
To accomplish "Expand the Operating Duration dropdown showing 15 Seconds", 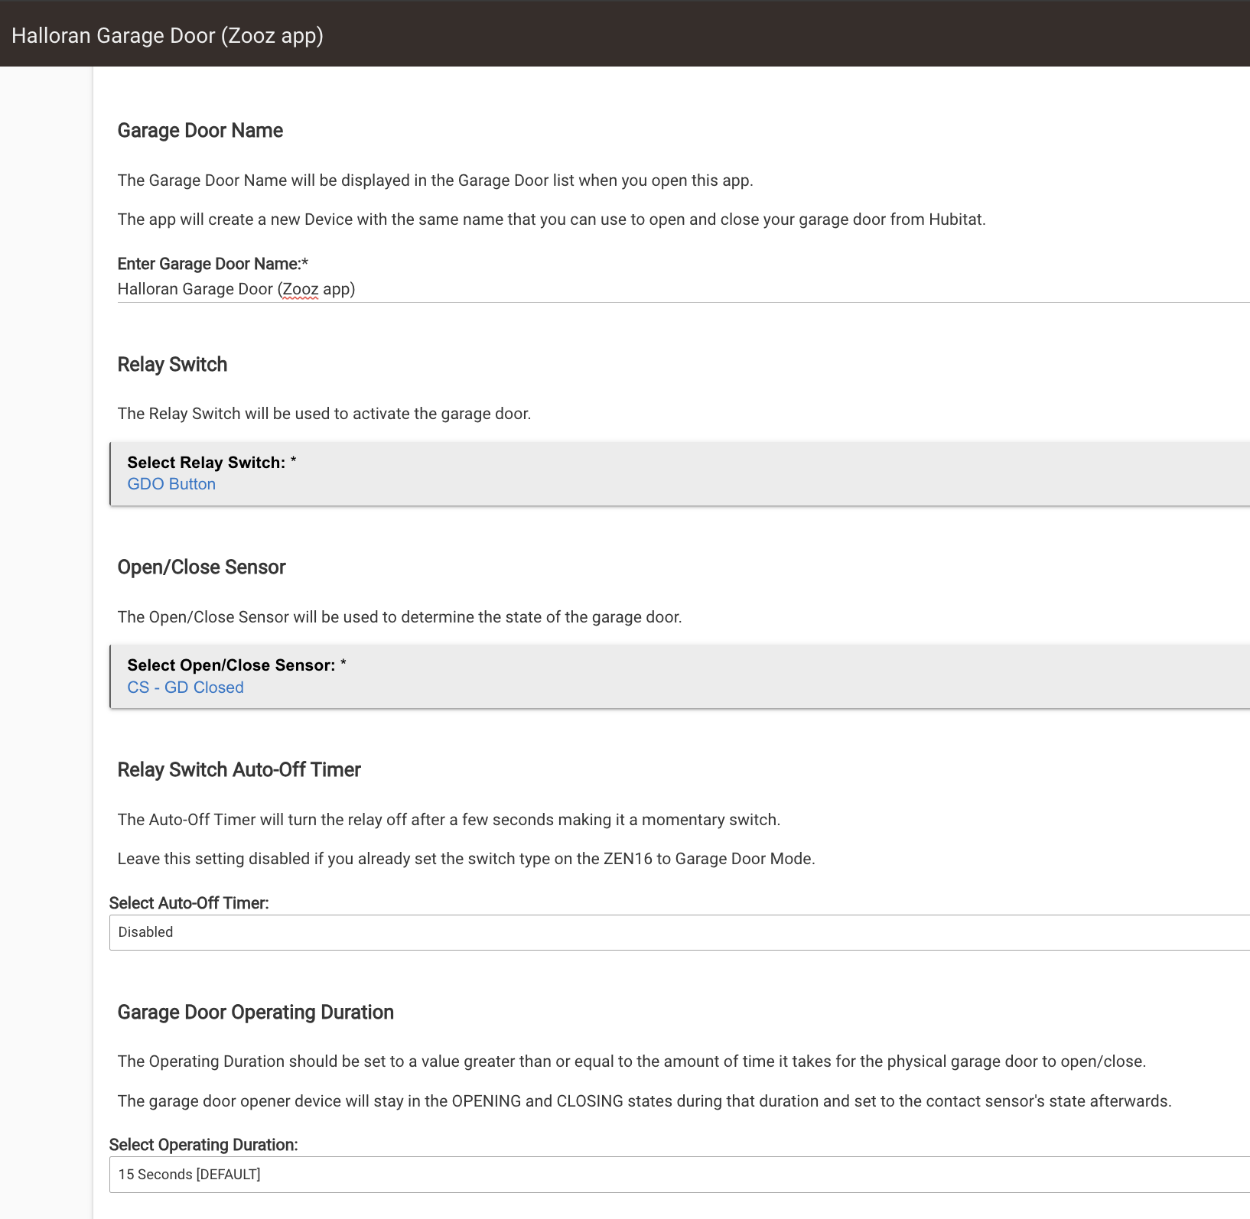I will [679, 1175].
